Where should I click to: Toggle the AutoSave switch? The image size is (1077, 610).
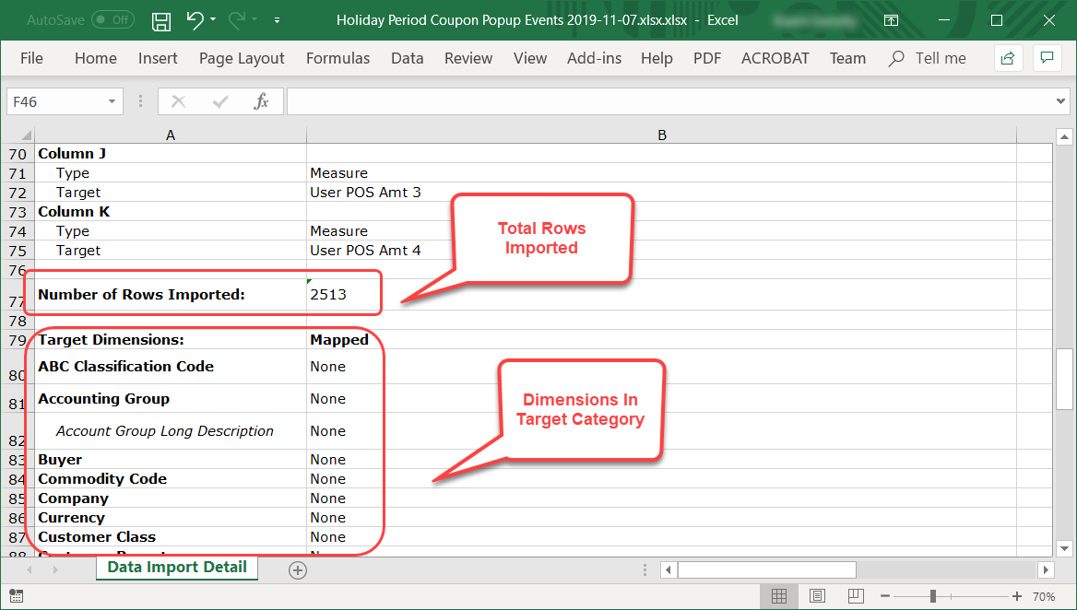(112, 19)
